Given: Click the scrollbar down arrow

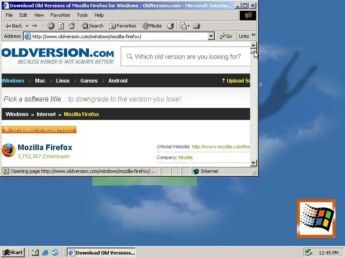Looking at the screenshot, I should click(x=253, y=163).
